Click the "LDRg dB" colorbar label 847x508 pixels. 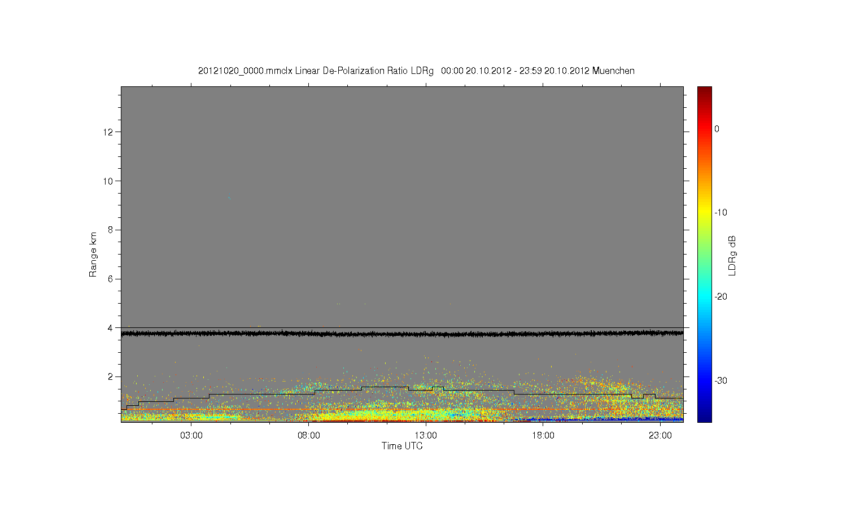click(x=732, y=256)
